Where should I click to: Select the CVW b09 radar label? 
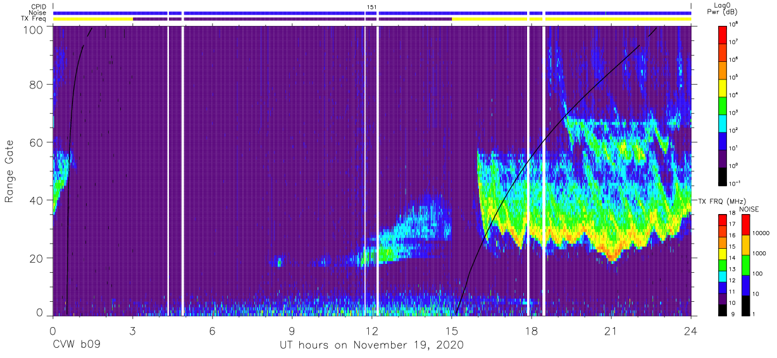[77, 345]
